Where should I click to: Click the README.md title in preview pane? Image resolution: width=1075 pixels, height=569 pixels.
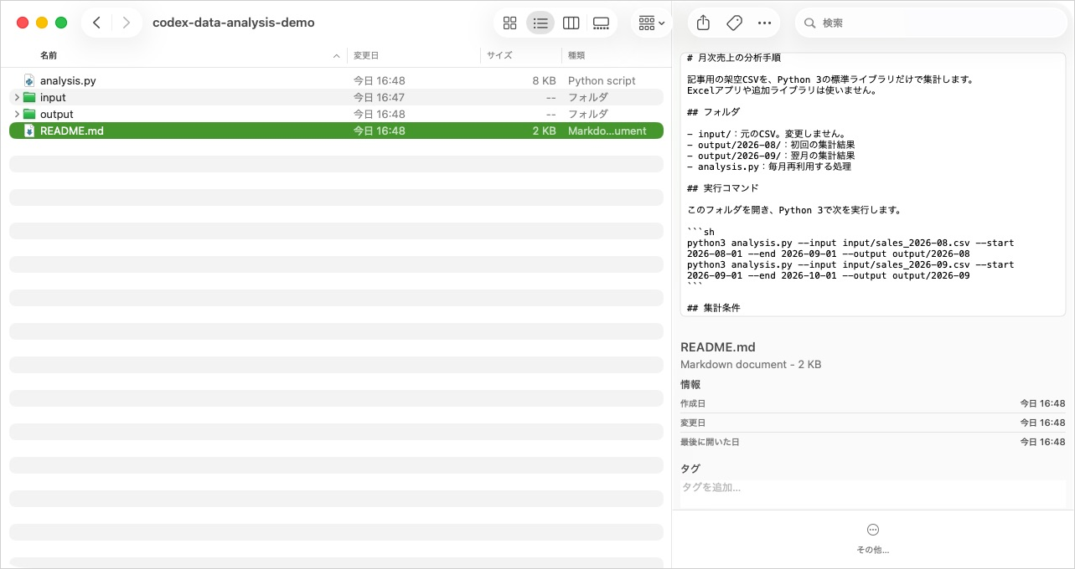pos(718,347)
